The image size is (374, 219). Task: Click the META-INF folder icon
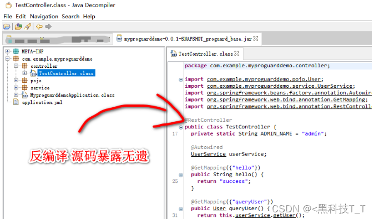(x=16, y=51)
